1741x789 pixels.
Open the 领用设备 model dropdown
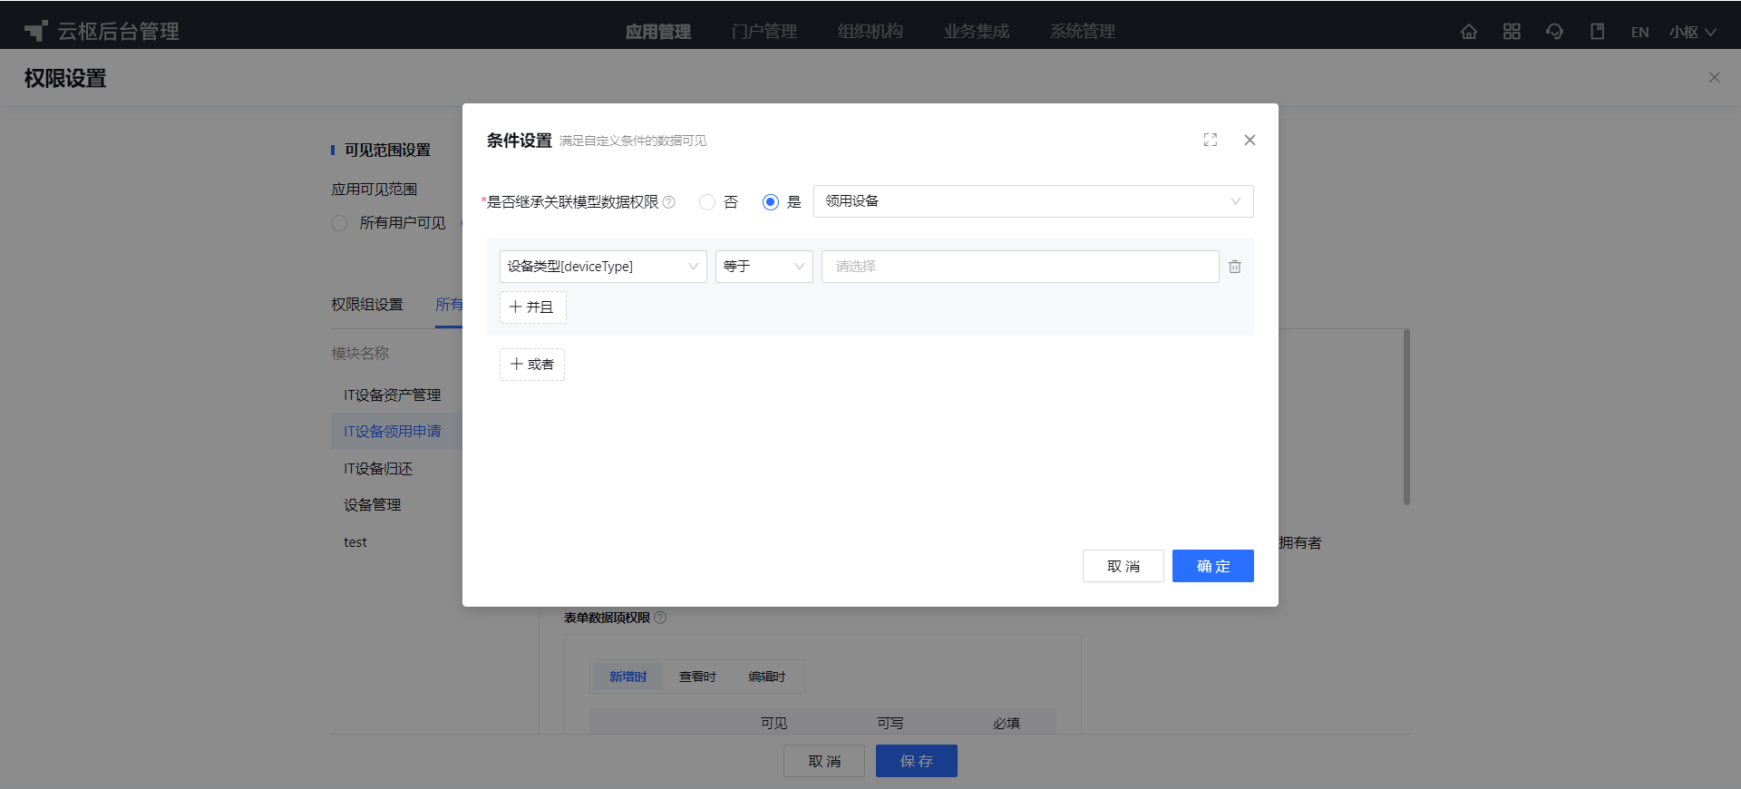[x=1034, y=201]
